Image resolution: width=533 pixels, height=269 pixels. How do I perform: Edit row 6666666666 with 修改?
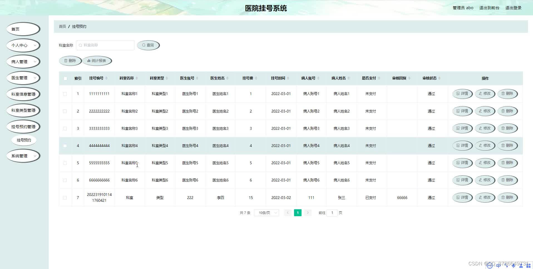tap(485, 180)
